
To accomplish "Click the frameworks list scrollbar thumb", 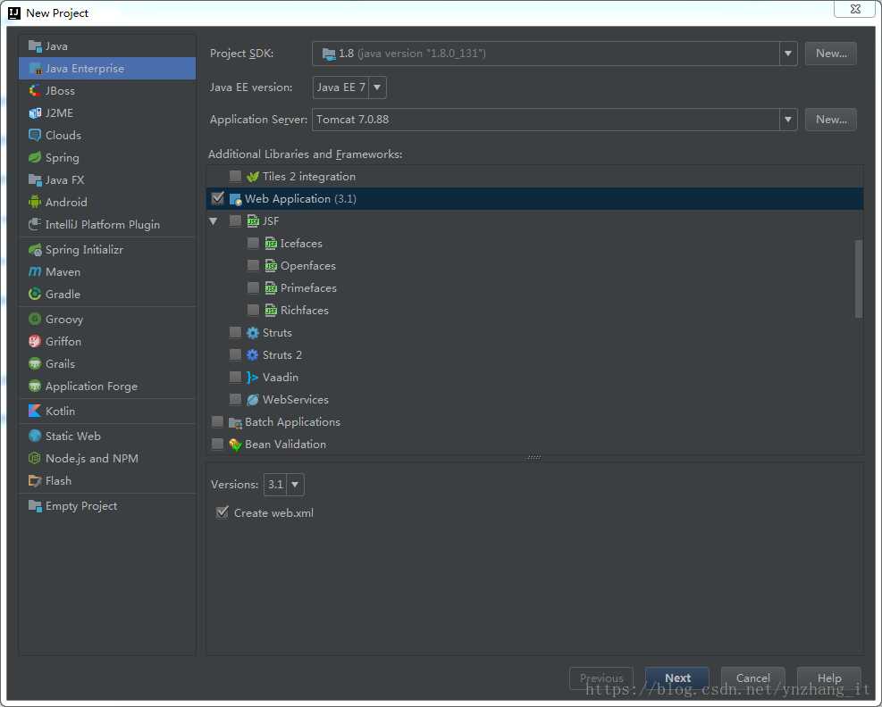I will [859, 279].
